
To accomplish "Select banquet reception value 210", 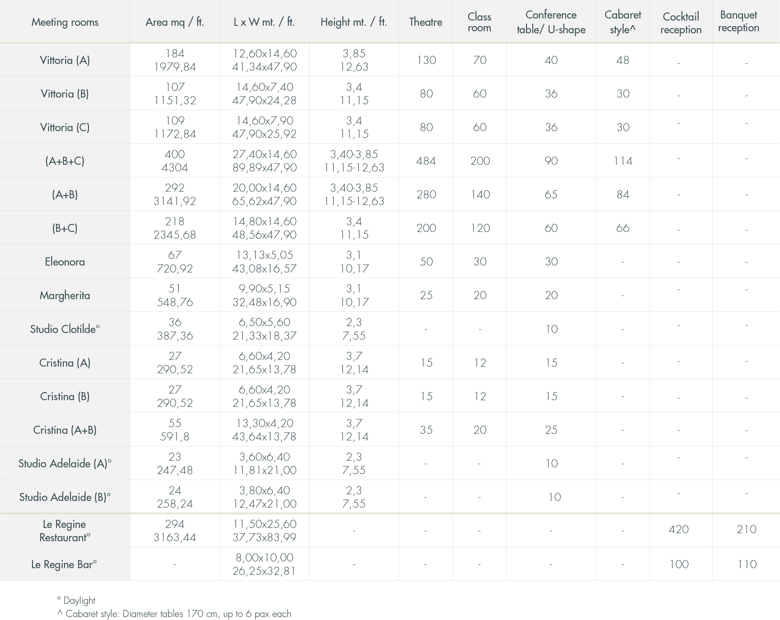I will (747, 529).
